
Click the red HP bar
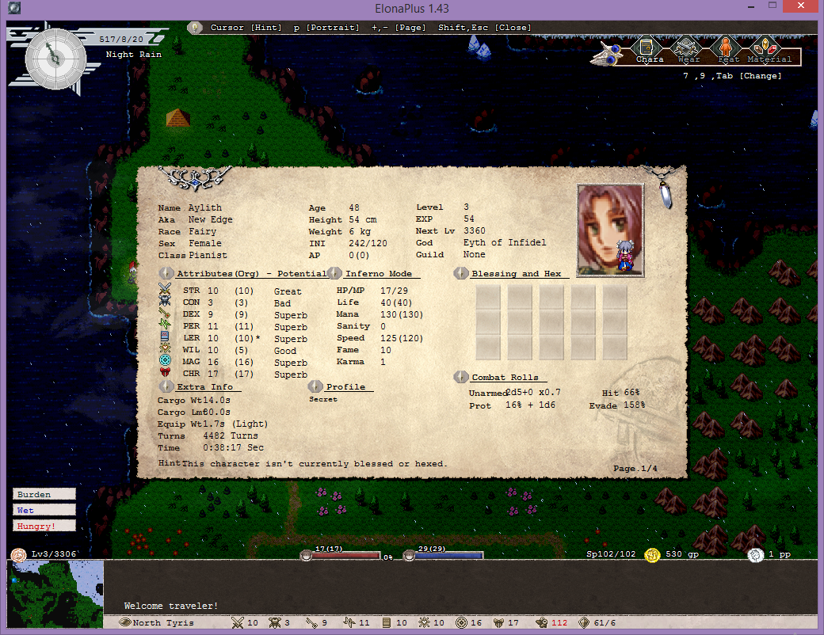(x=345, y=555)
